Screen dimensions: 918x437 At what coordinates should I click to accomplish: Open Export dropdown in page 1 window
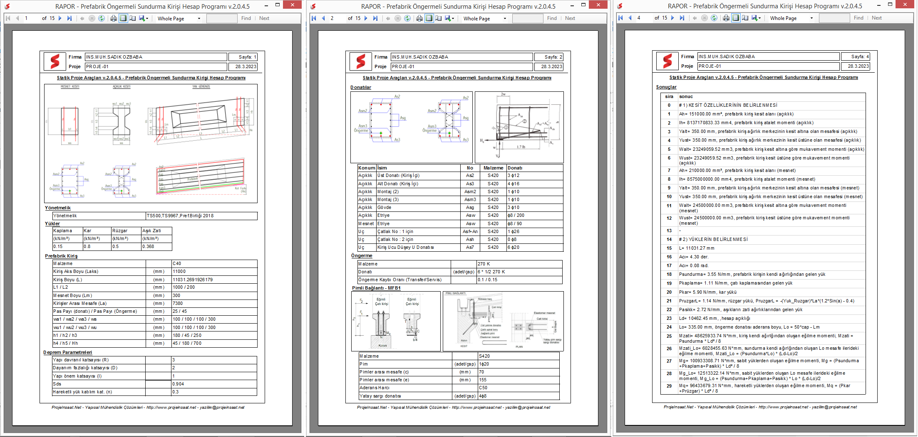[x=144, y=18]
